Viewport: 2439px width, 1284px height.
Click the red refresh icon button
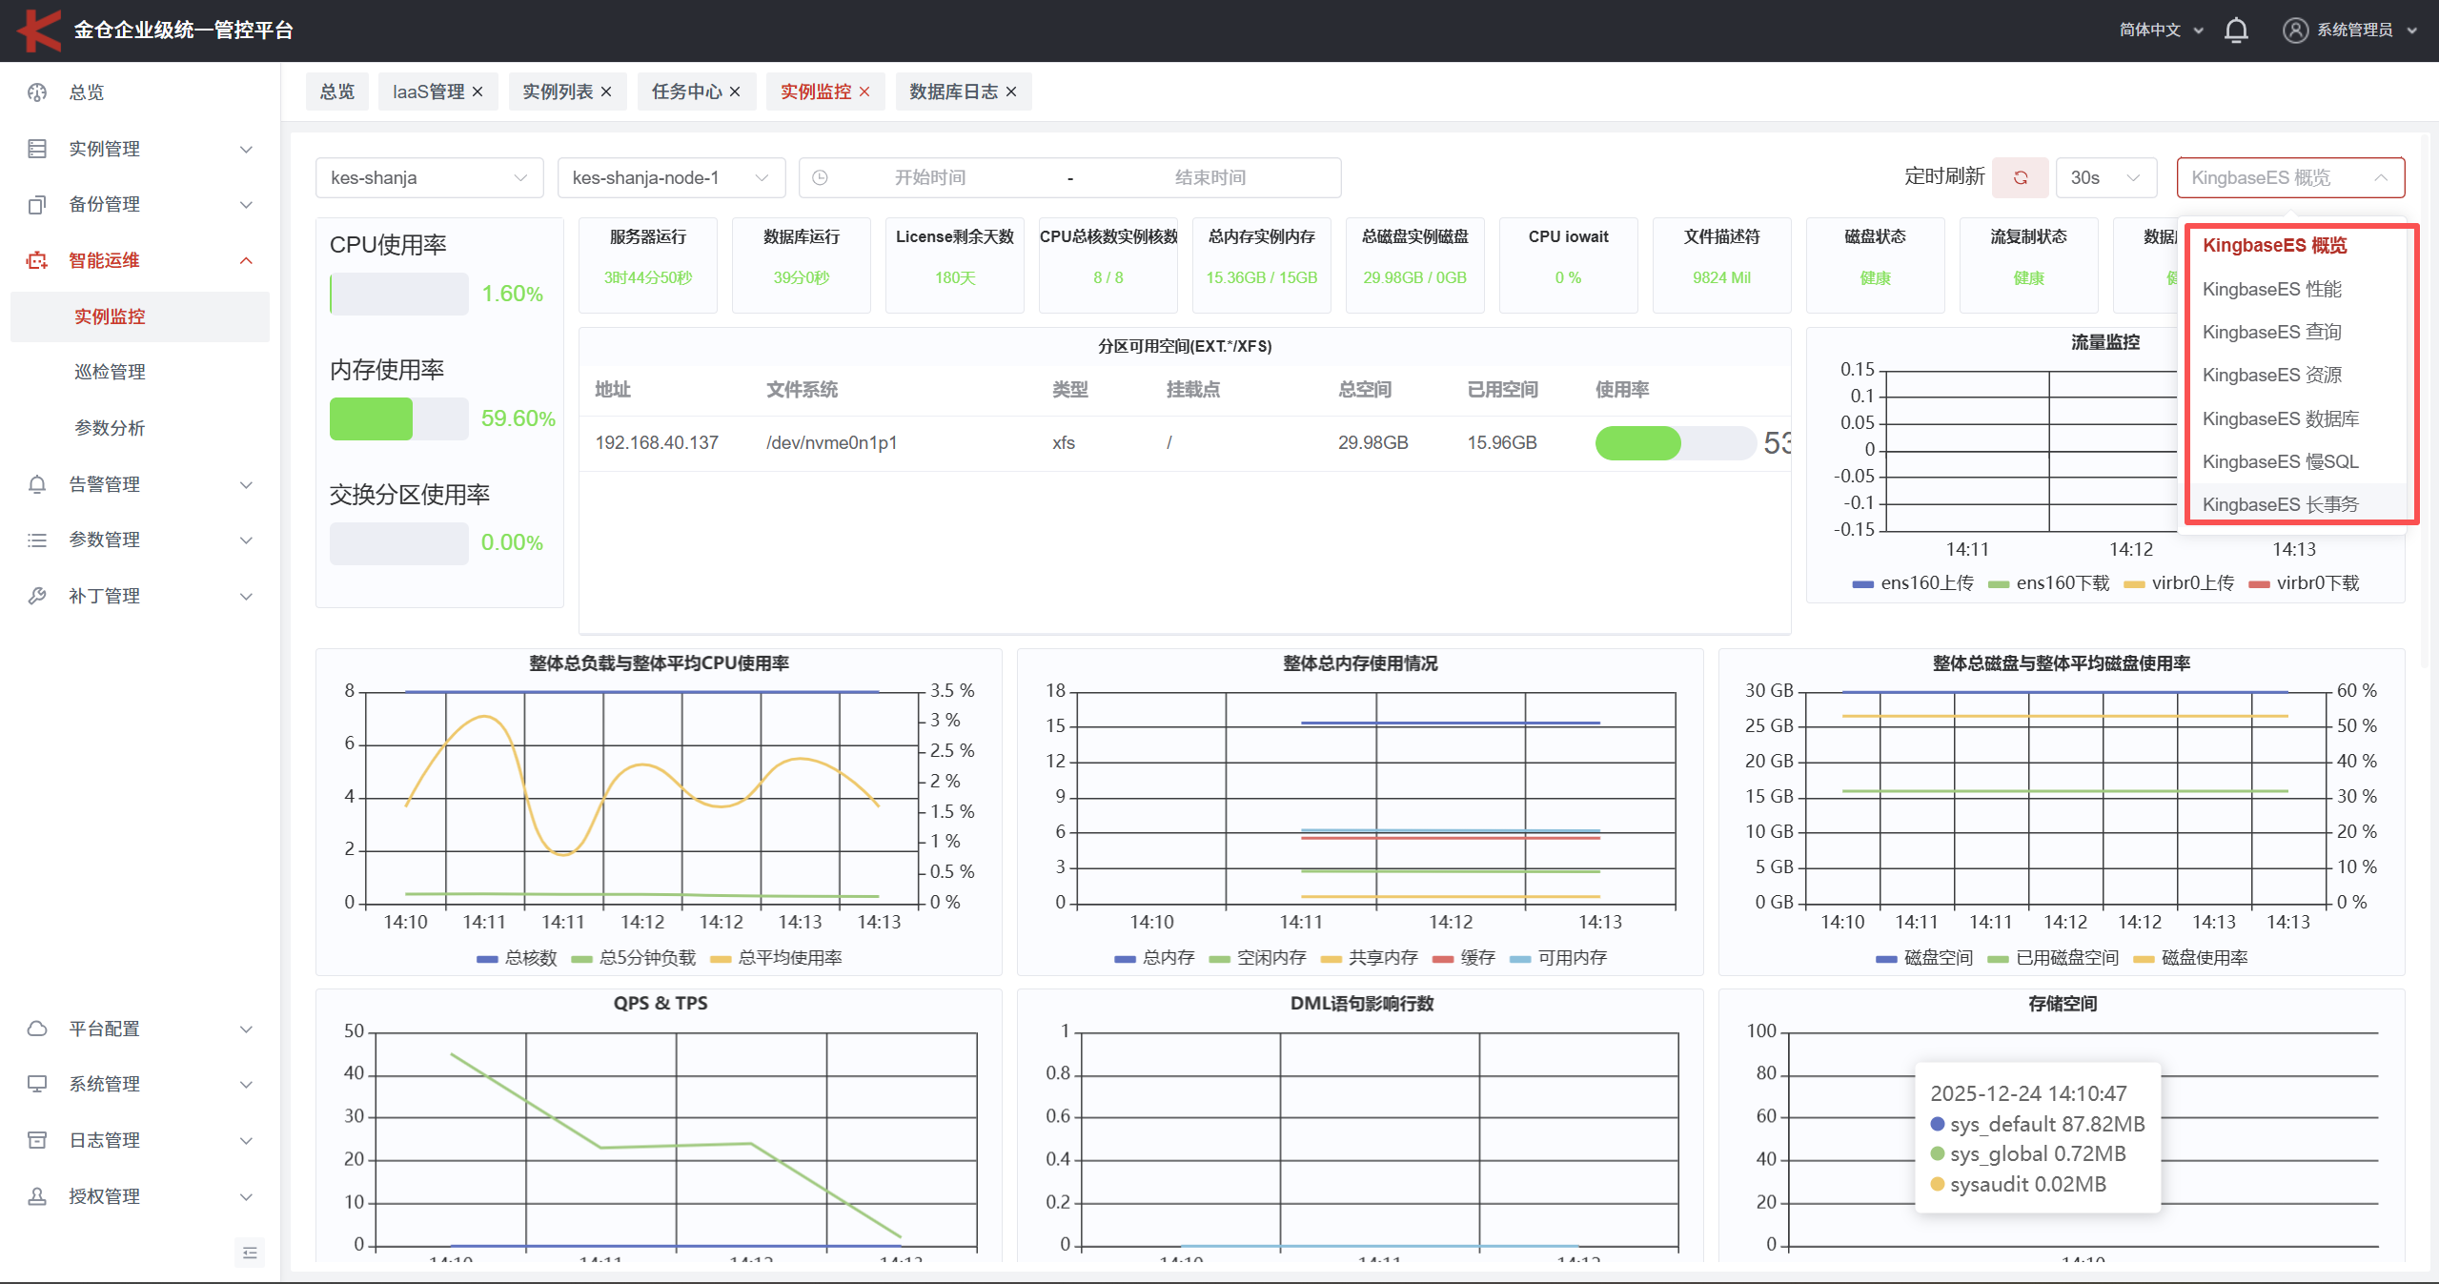[x=2020, y=178]
